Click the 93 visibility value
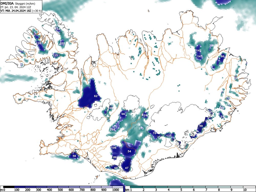The height and width of the screenshot is (192, 256). [222, 116]
